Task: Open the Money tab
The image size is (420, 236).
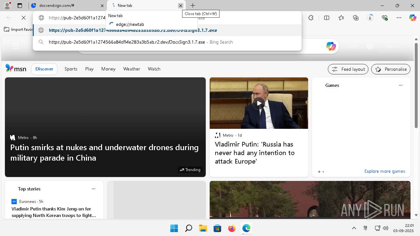Action: click(108, 69)
